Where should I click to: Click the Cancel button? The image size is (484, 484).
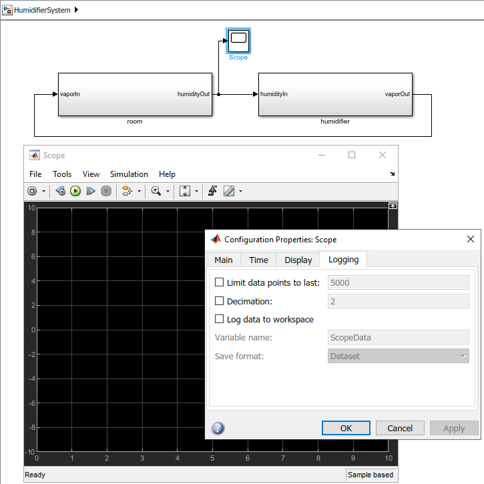point(400,428)
